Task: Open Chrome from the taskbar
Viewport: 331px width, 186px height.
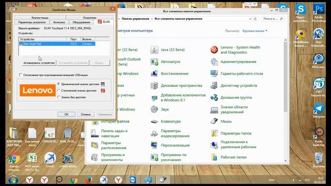Action: pyautogui.click(x=74, y=180)
